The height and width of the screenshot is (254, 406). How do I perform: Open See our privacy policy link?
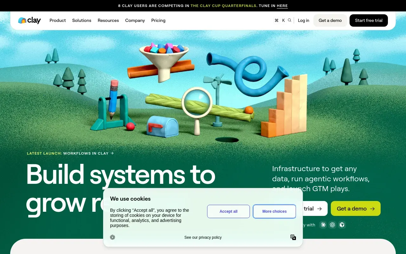point(203,237)
